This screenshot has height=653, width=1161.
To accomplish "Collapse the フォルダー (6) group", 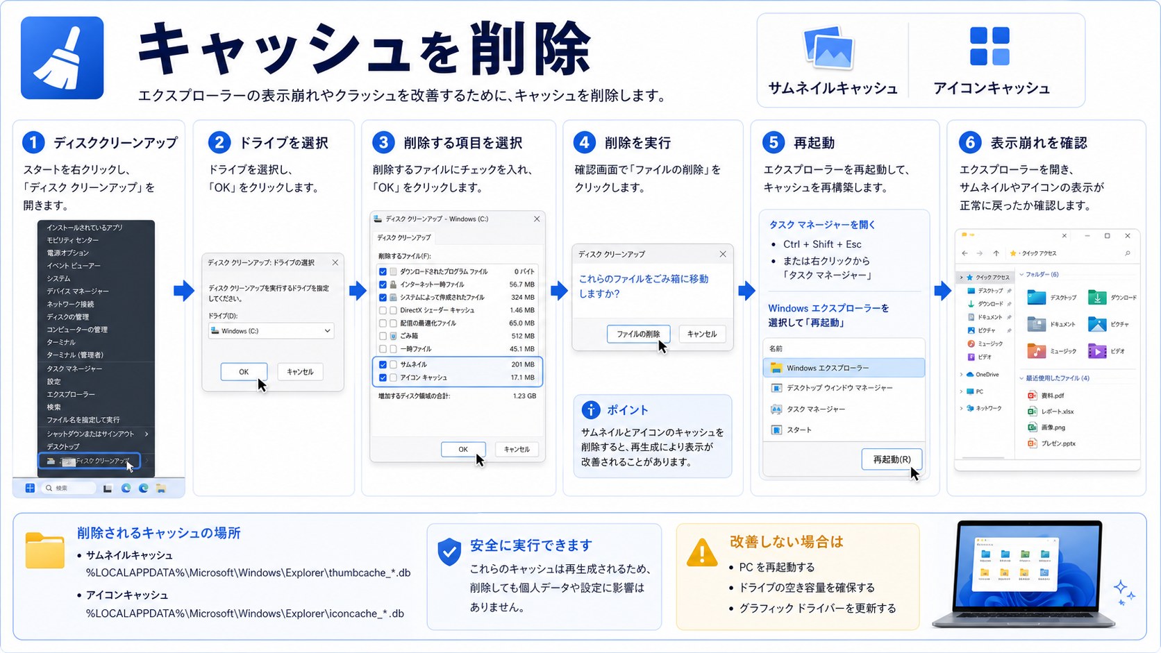I will click(x=1021, y=275).
